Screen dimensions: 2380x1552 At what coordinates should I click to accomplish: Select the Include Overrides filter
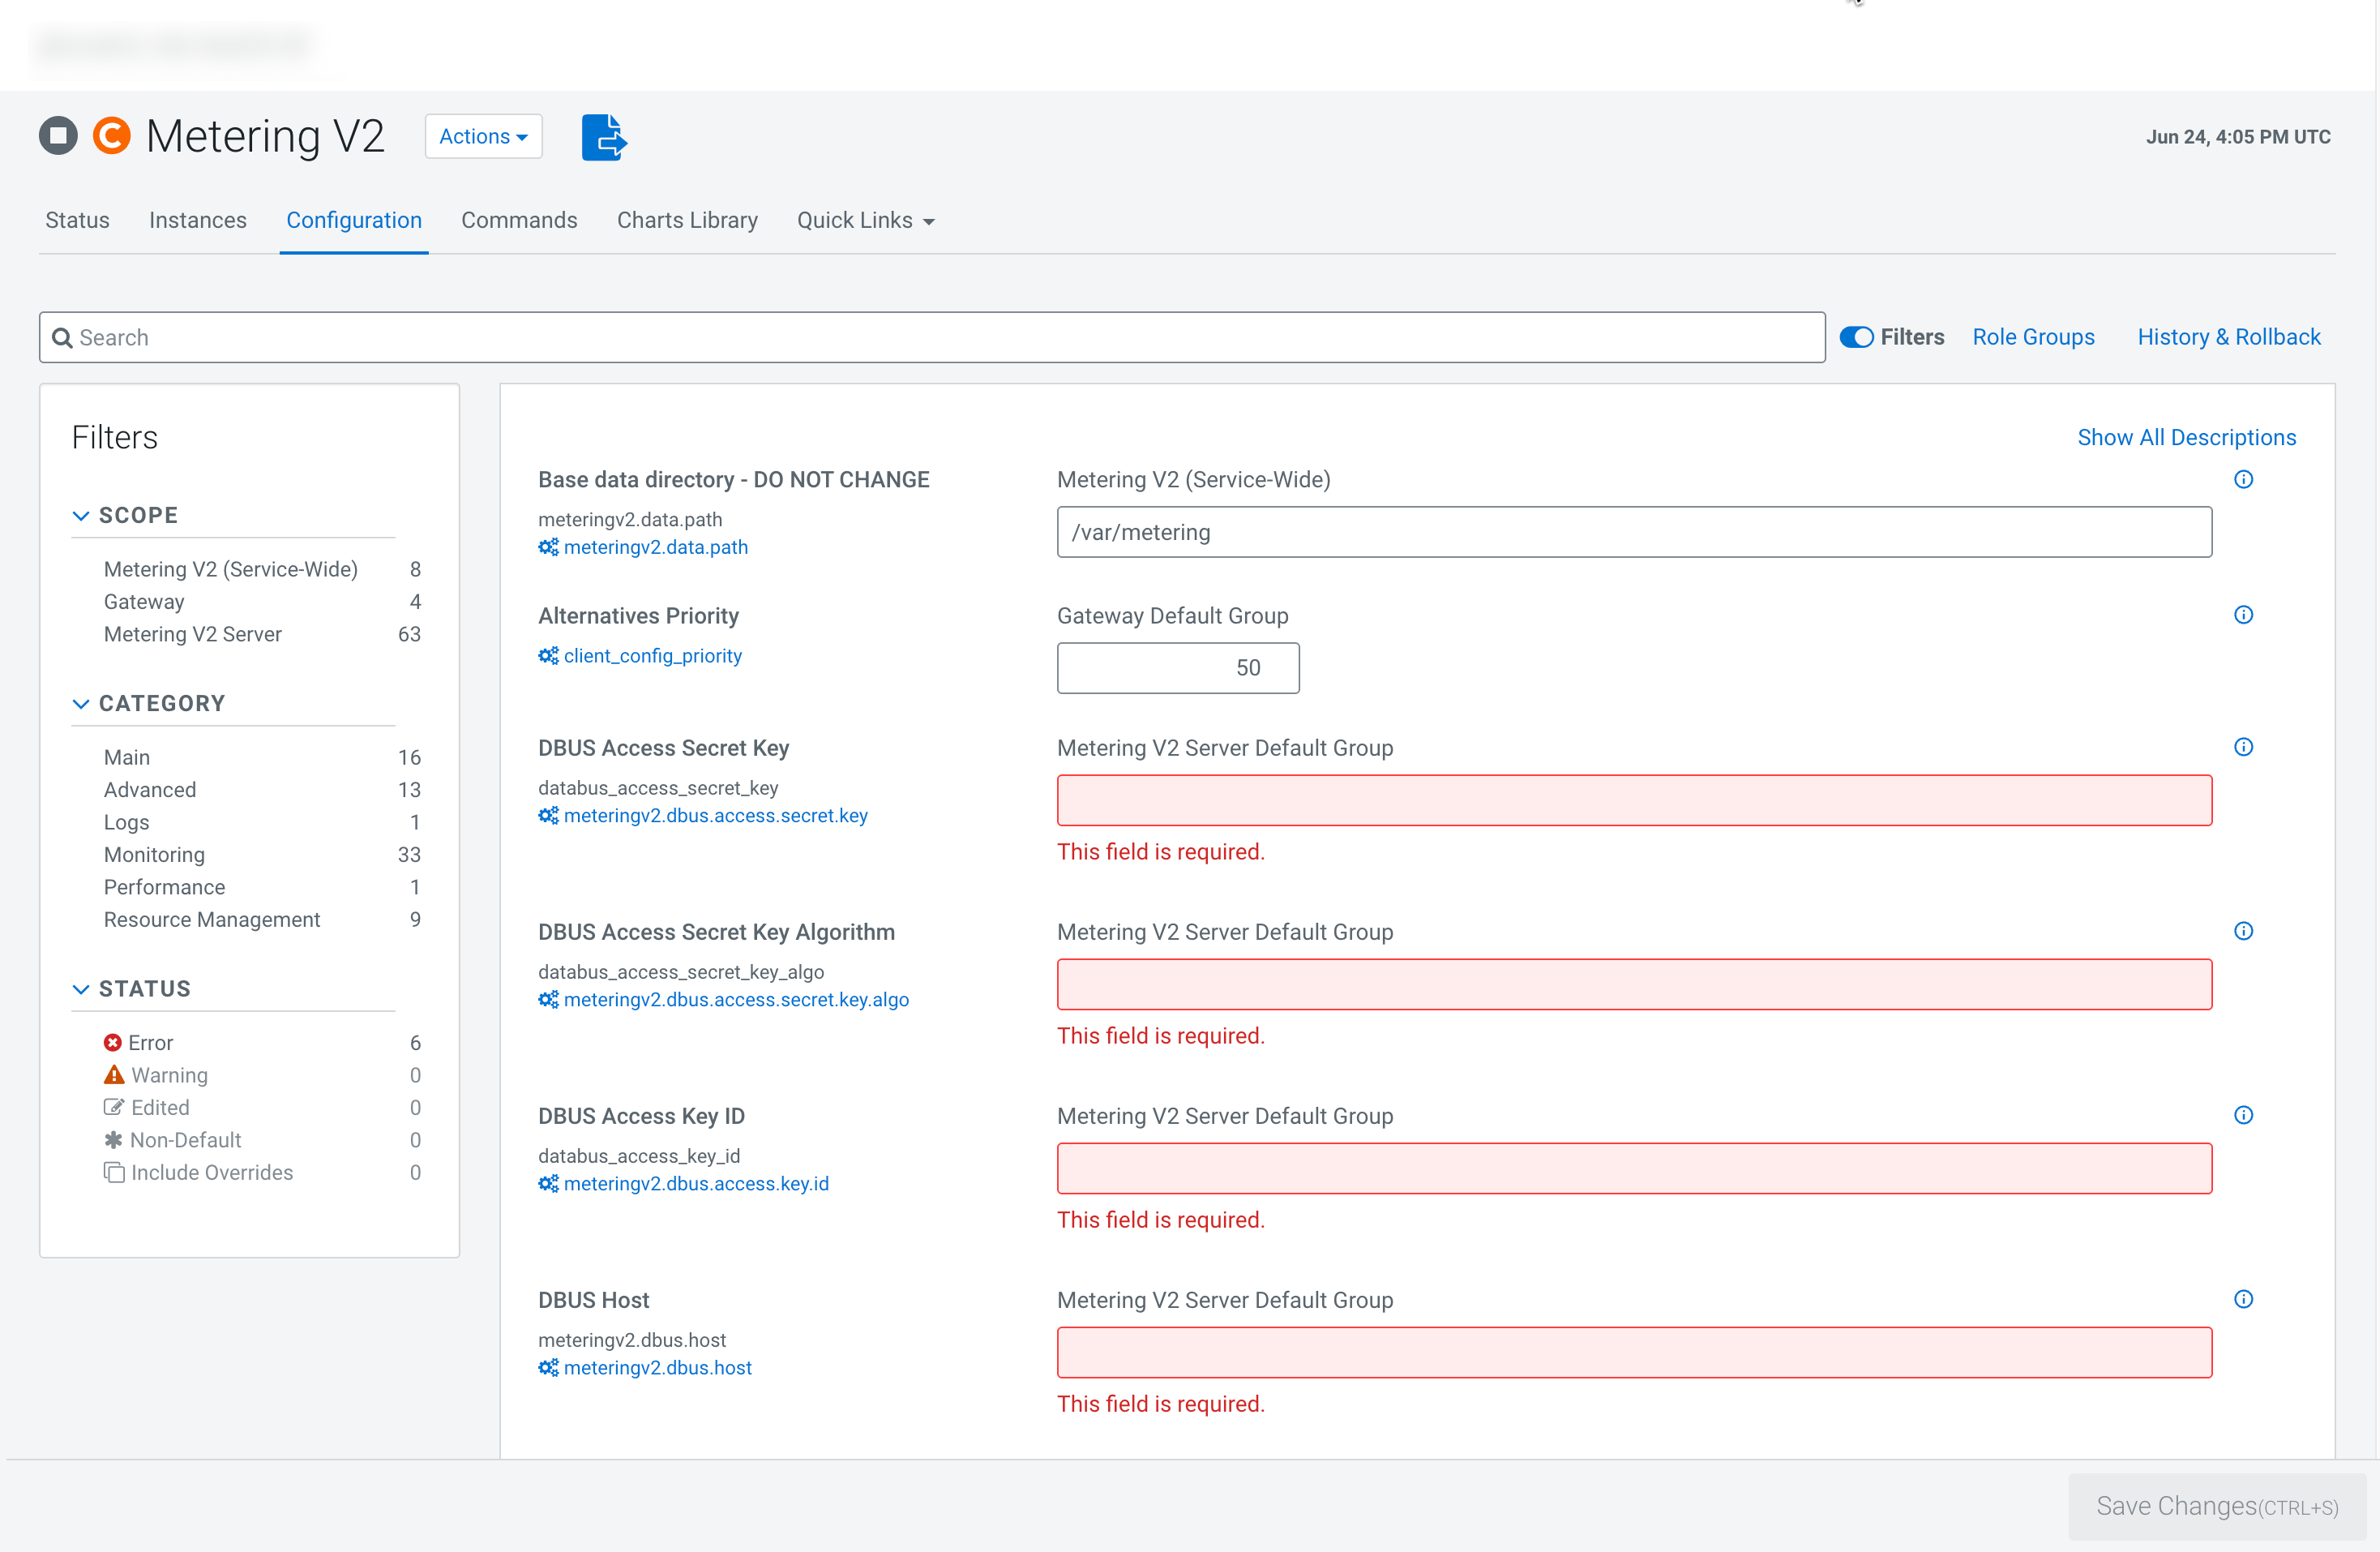tap(211, 1172)
